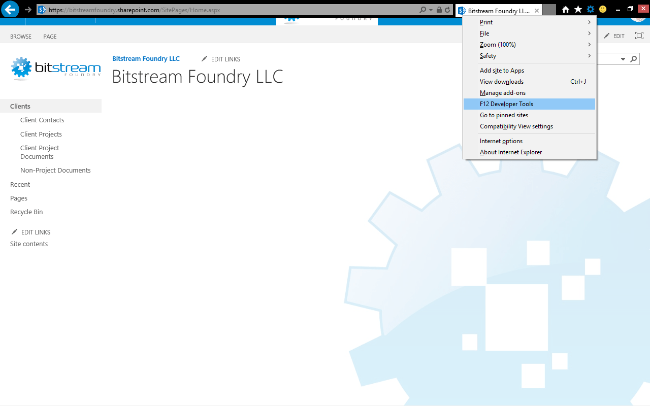The image size is (650, 406).
Task: Click the search magnifier in the SharePoint search box
Action: 633,59
